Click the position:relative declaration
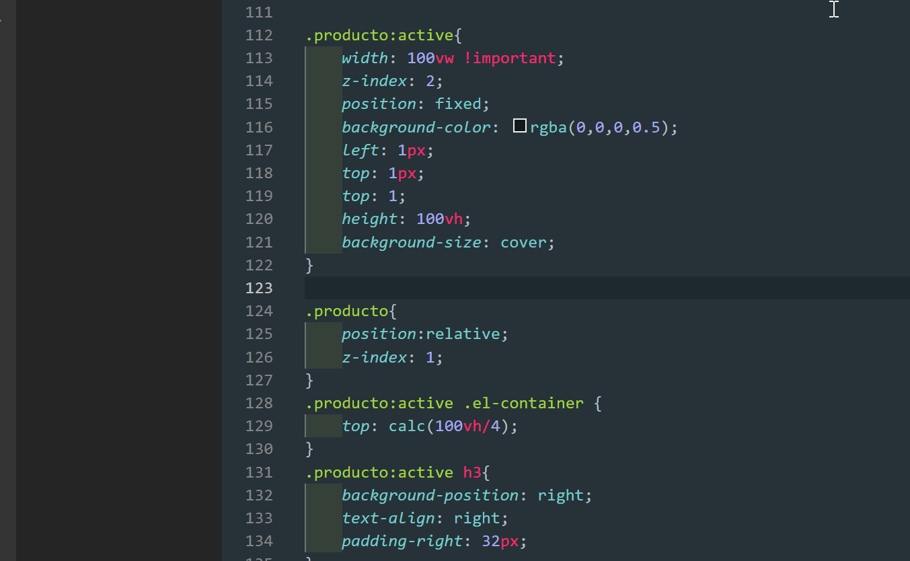910x561 pixels. tap(424, 333)
